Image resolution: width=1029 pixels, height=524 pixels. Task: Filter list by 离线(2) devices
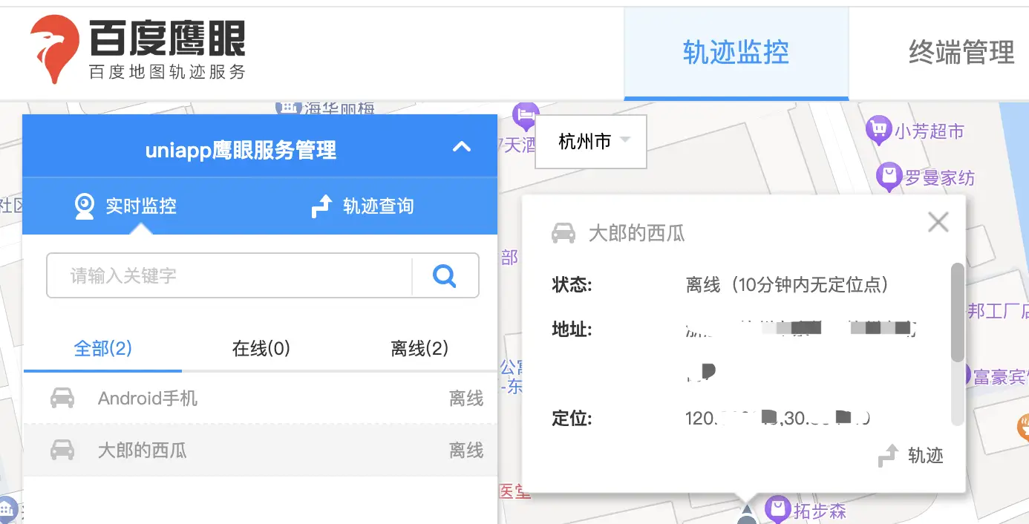419,348
